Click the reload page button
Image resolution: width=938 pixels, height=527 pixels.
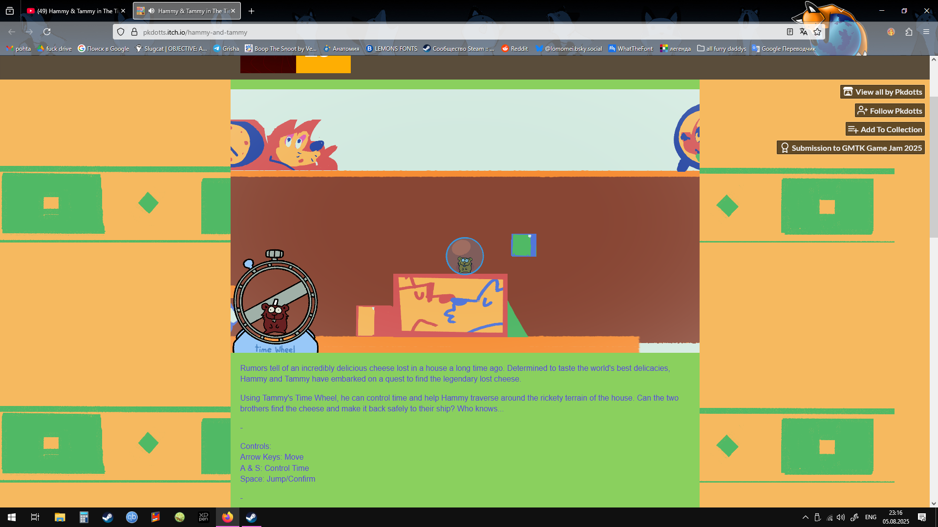[x=47, y=32]
